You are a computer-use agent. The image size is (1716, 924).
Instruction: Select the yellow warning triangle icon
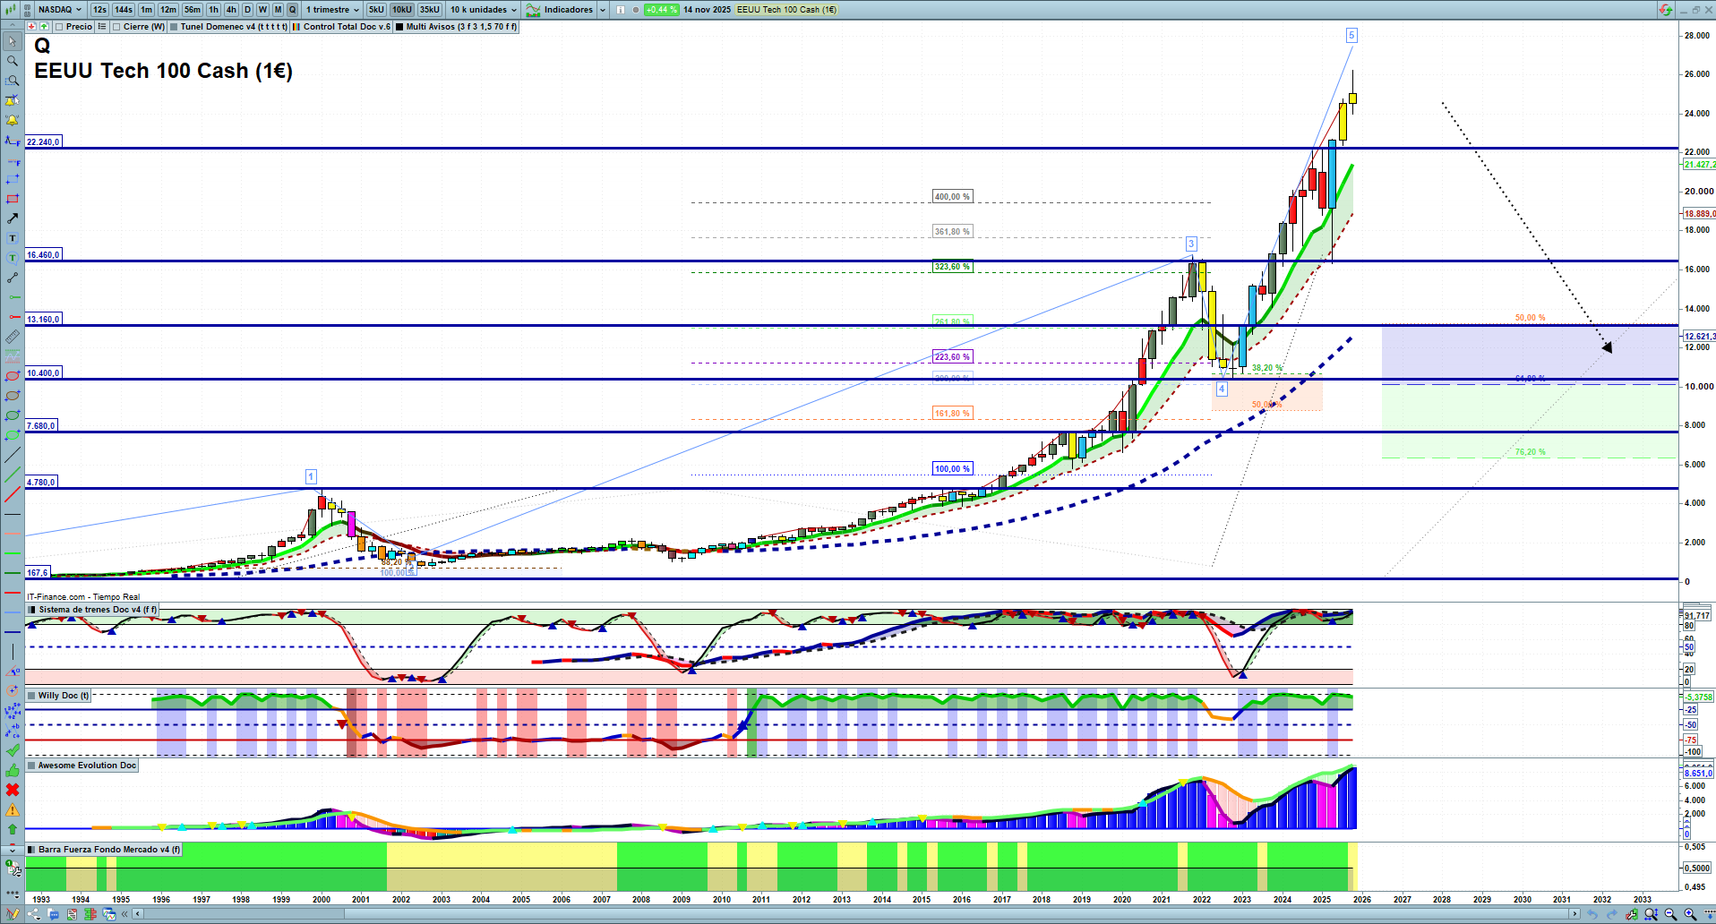13,809
